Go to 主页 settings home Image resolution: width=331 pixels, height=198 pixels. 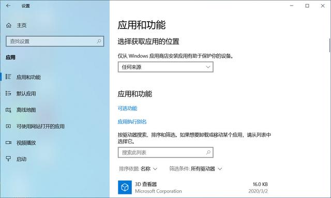[22, 25]
